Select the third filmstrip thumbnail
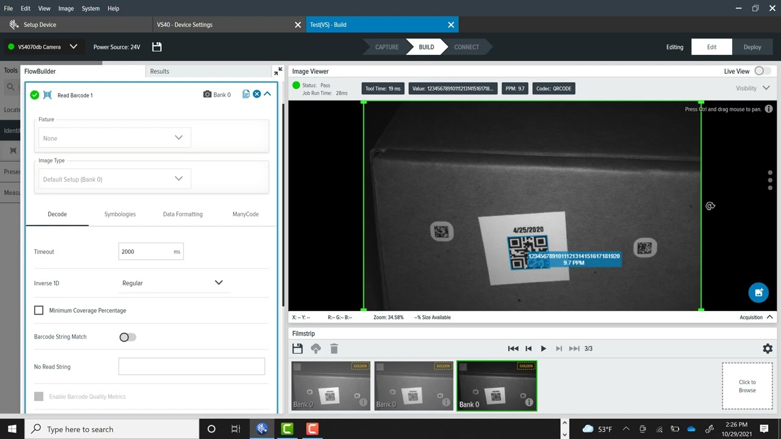 pyautogui.click(x=497, y=385)
